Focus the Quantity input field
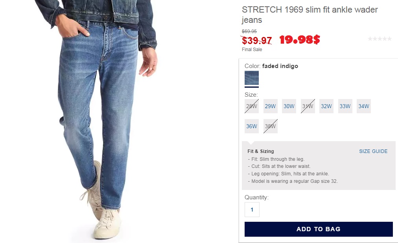 coord(252,210)
